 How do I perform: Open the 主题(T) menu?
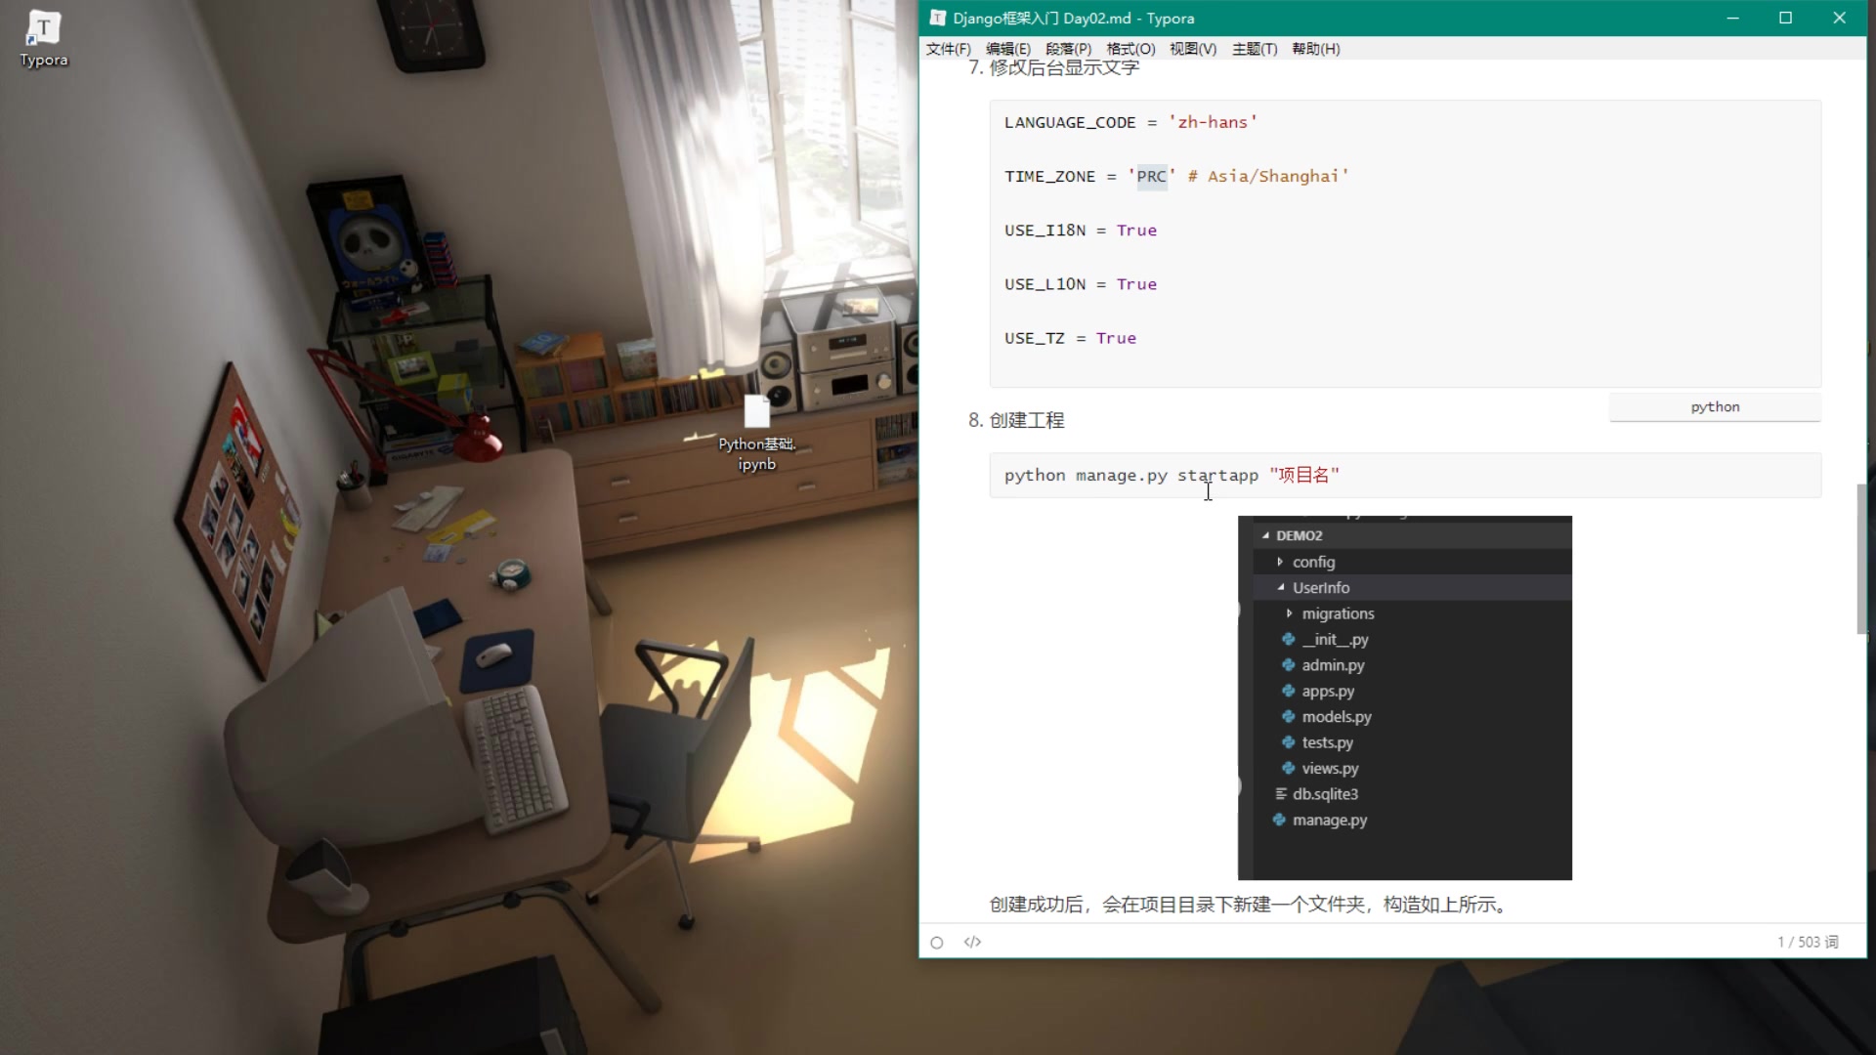tap(1255, 49)
